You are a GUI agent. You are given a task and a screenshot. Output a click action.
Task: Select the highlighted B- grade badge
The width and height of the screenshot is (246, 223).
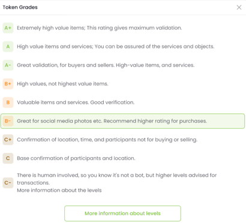click(x=8, y=121)
